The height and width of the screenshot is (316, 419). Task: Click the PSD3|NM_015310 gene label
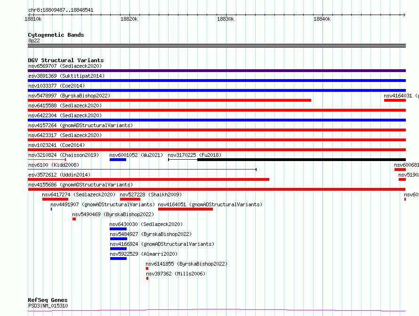(x=48, y=306)
